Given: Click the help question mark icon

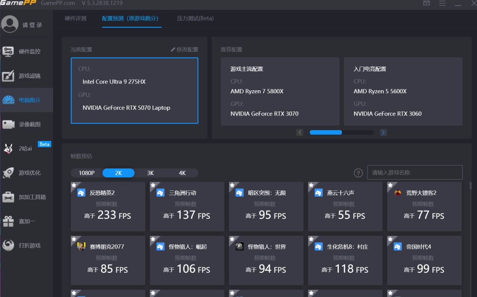Looking at the screenshot, I should coord(358,173).
